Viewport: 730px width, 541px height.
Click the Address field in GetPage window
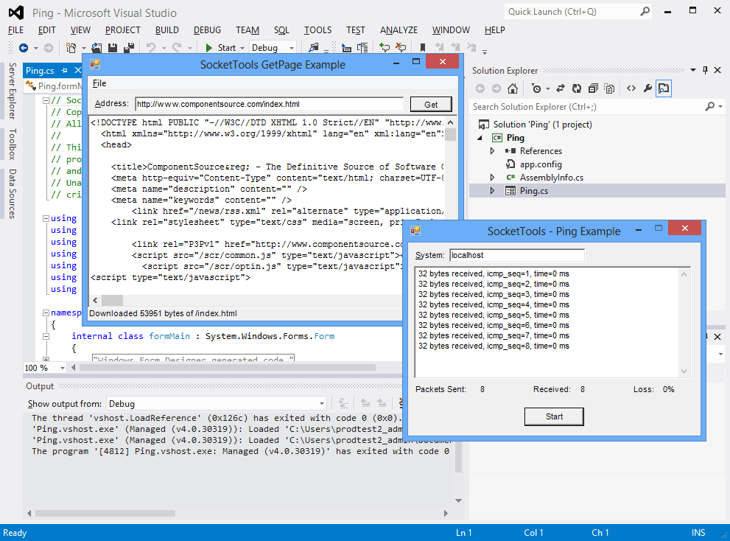tap(269, 104)
